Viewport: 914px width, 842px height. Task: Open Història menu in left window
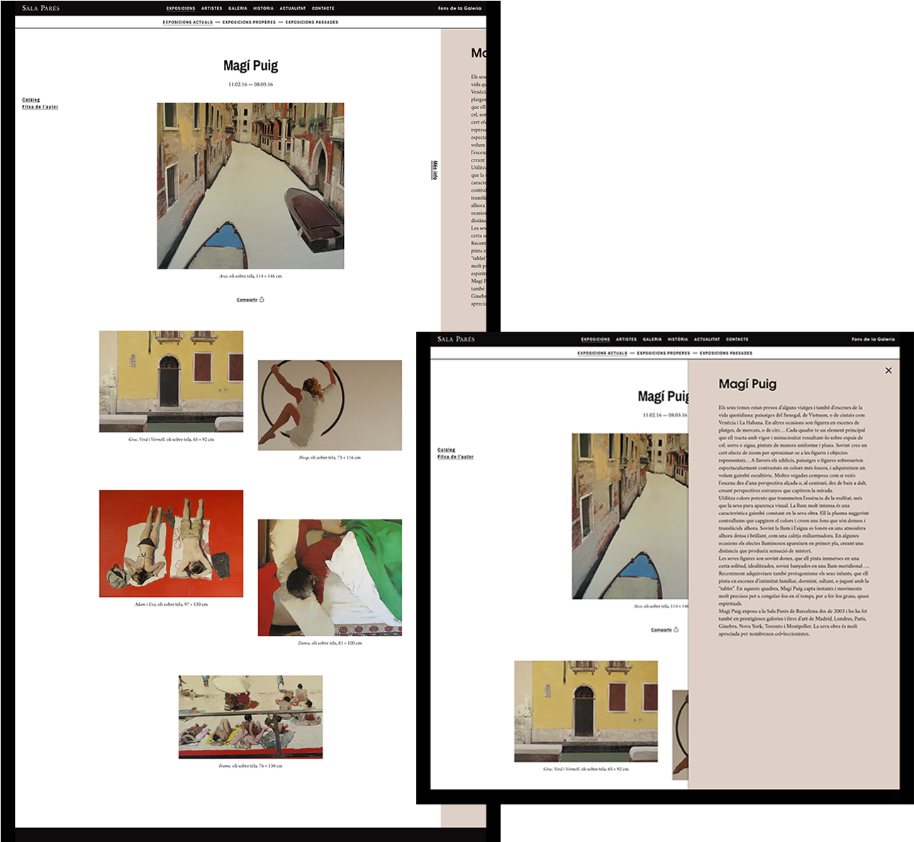[263, 9]
